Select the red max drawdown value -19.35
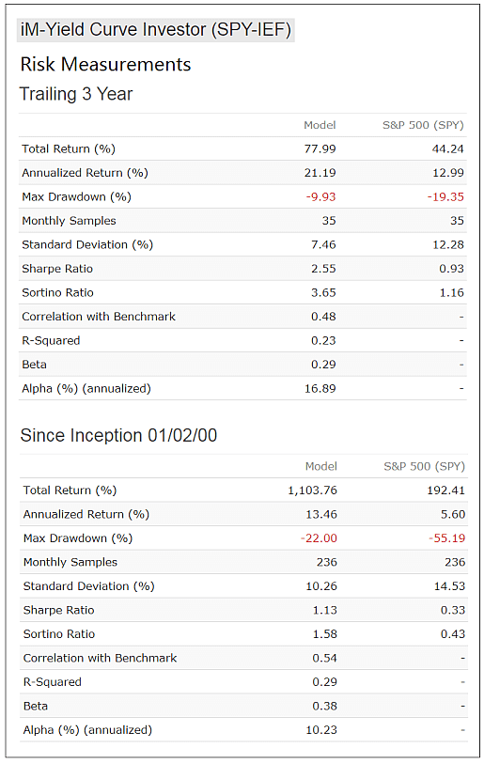Viewport: 484px width, 763px height. click(x=445, y=196)
